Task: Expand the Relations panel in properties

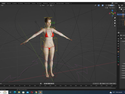Action: point(123,66)
